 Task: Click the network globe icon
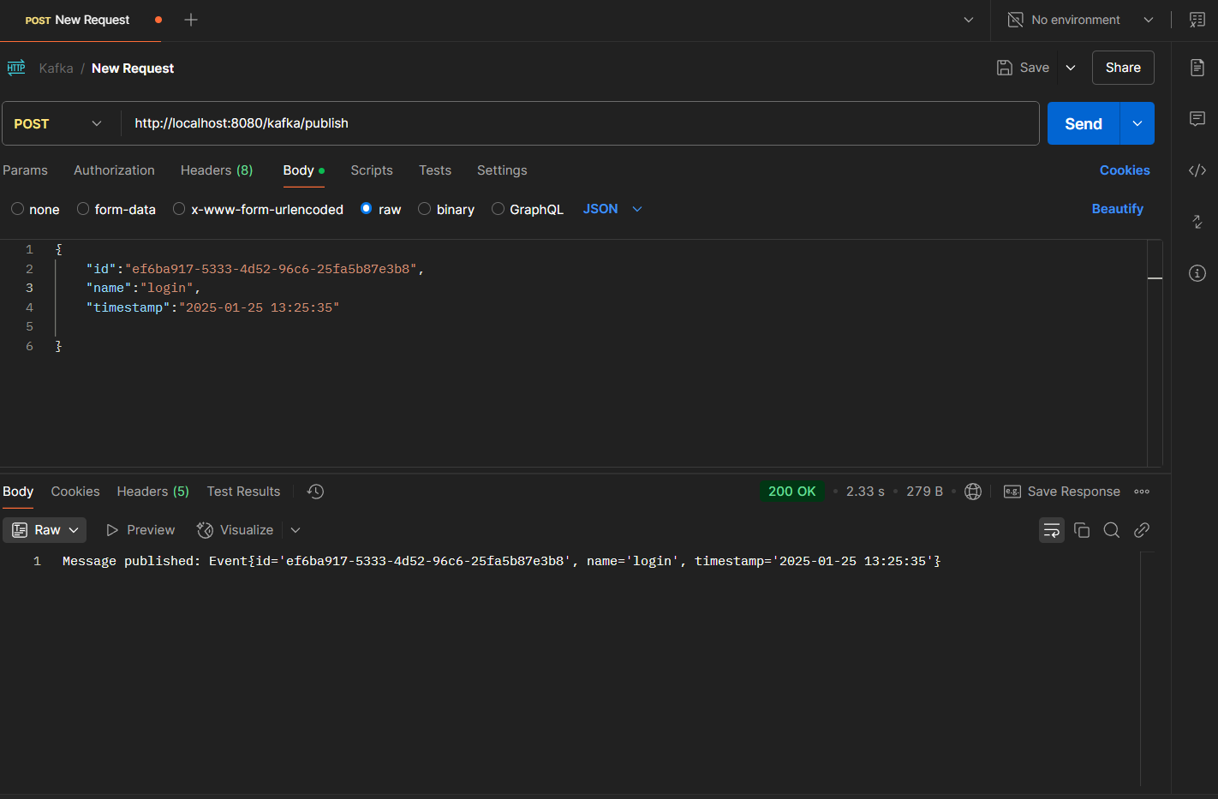[973, 492]
